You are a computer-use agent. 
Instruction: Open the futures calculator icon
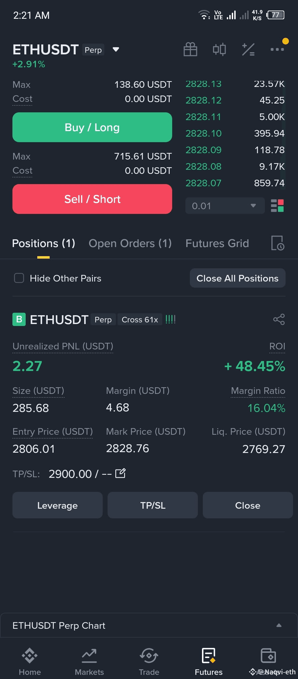pyautogui.click(x=248, y=49)
